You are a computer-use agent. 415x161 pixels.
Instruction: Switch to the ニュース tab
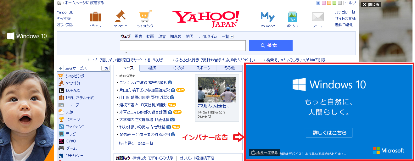coord(126,68)
